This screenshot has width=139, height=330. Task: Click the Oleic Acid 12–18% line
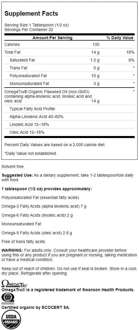click(27, 133)
